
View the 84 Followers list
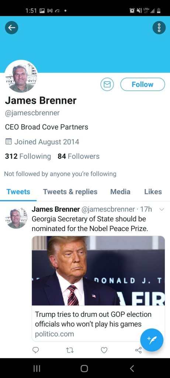coord(79,156)
